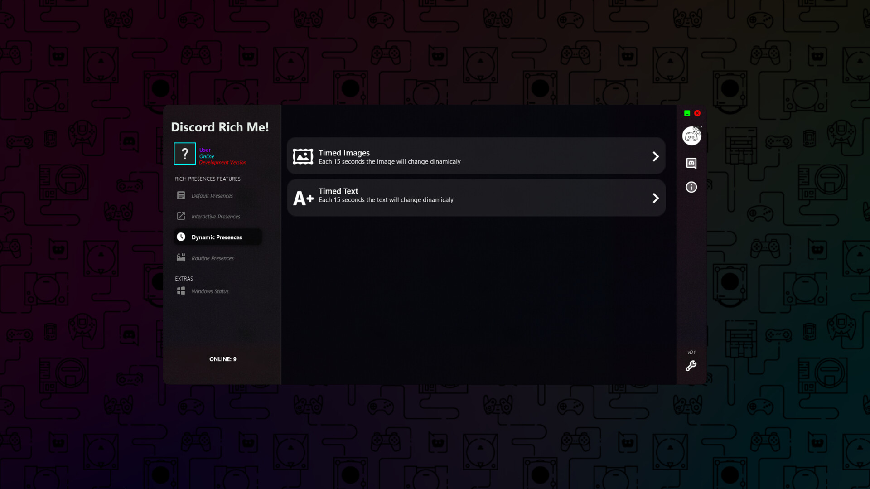The width and height of the screenshot is (870, 489).
Task: Click the Discord controller icon in right sidebar
Action: tap(691, 136)
